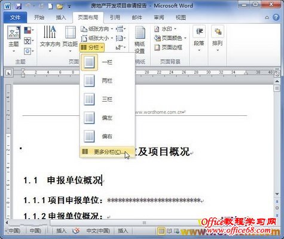The height and width of the screenshot is (239, 284).
Task: Choose 一栏 one-column layout
Action: [107, 62]
